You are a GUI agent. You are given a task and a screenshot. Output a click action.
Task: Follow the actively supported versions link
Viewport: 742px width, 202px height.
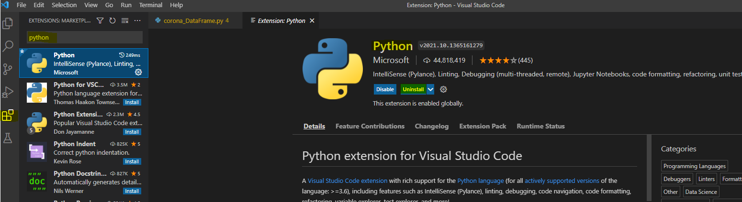pos(562,181)
